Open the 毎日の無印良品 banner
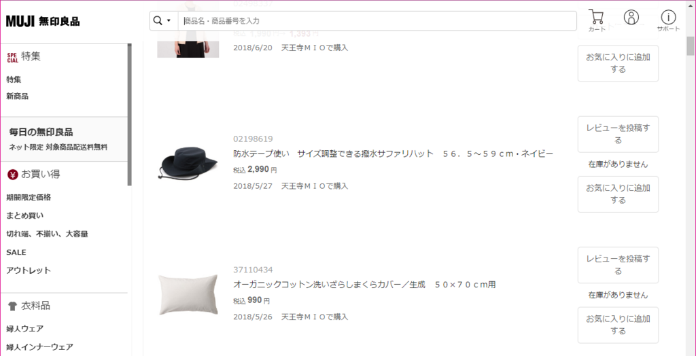This screenshot has width=696, height=356. click(63, 139)
